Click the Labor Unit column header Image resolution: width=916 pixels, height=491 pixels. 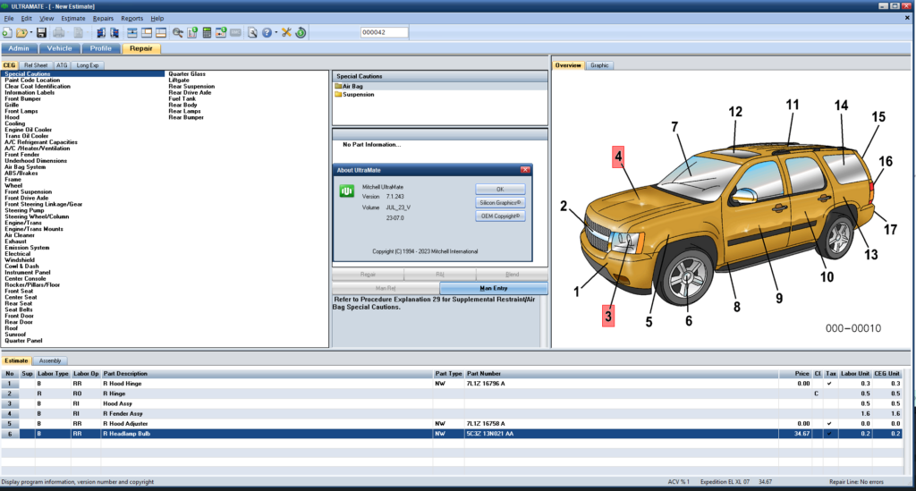[855, 374]
